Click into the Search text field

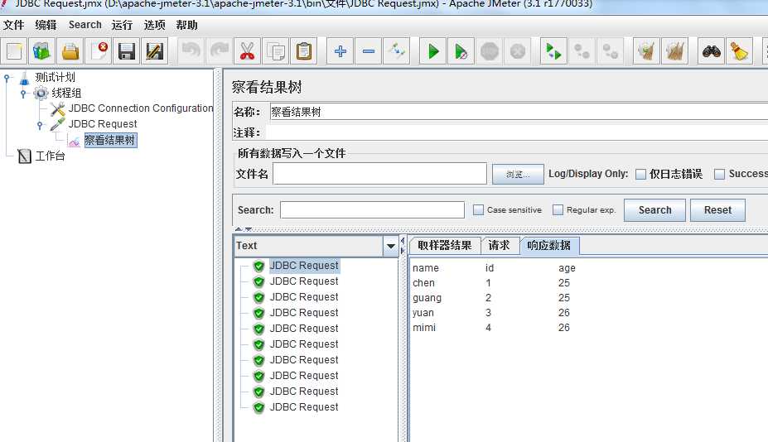pos(372,210)
